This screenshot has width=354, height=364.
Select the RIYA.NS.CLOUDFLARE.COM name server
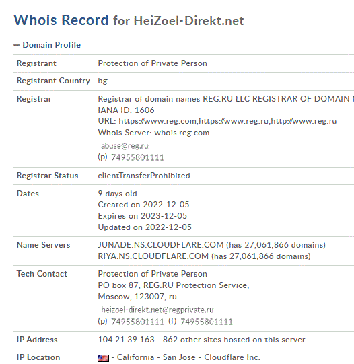click(153, 256)
